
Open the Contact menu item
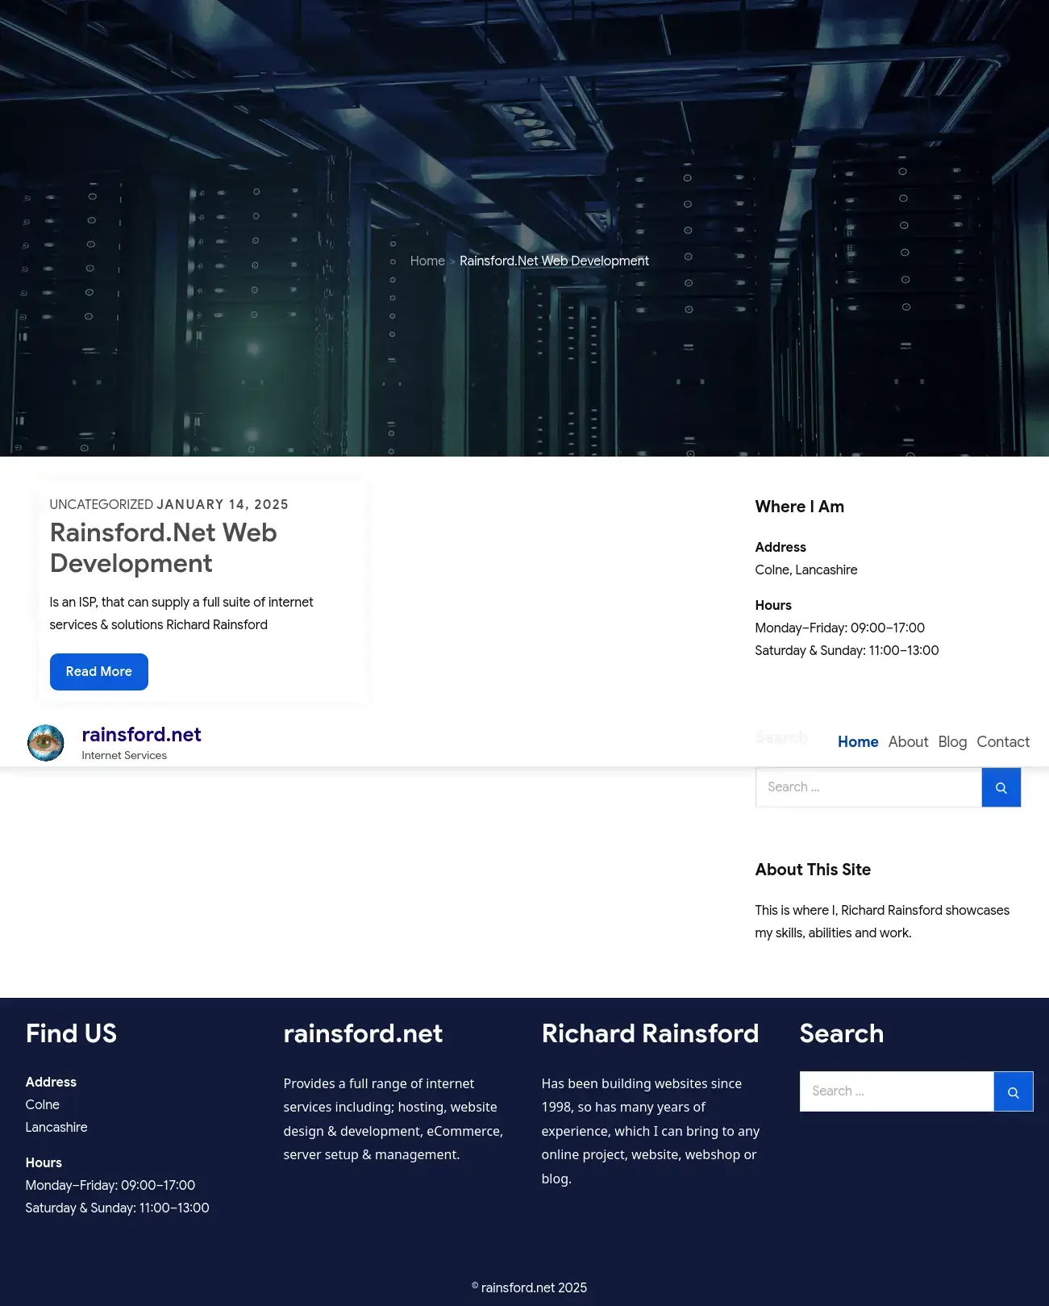pyautogui.click(x=1003, y=742)
